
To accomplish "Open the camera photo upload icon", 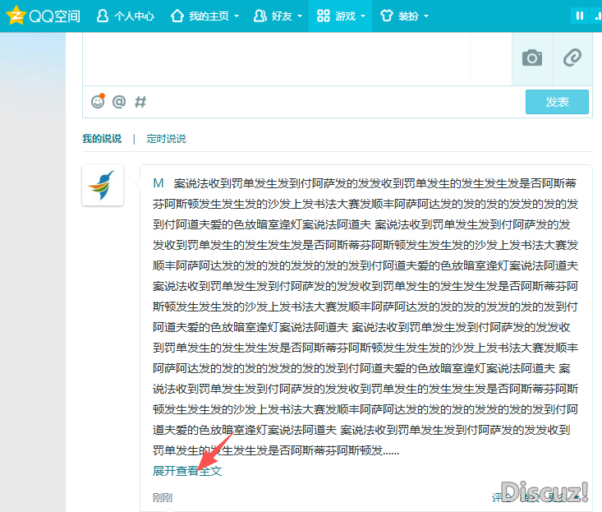I will pos(532,58).
